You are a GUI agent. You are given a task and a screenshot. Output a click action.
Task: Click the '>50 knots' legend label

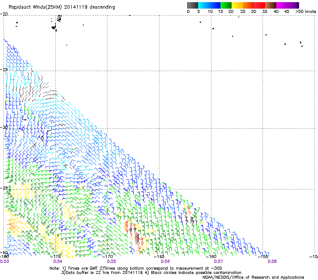pos(306,12)
